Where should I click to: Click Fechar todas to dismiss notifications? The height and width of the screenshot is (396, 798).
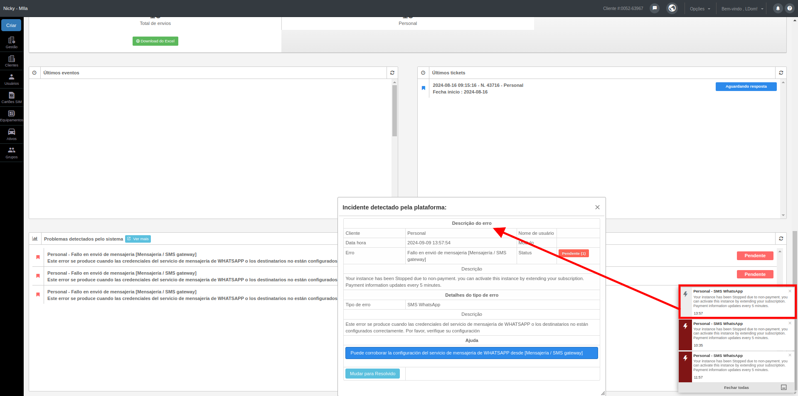click(x=736, y=388)
